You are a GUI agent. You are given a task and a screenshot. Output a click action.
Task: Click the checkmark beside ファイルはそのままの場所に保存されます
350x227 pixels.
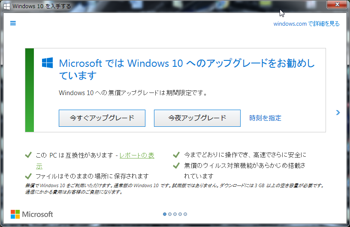click(28, 176)
